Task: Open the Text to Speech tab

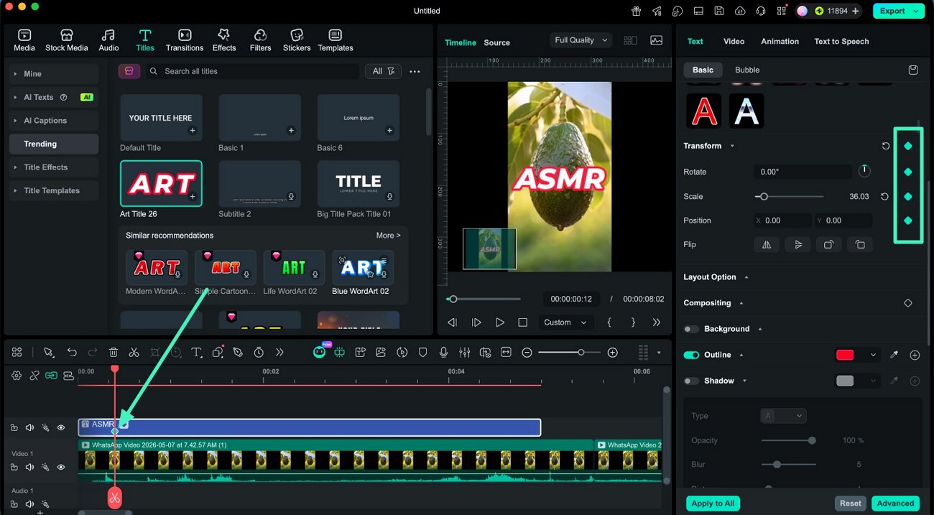Action: [841, 41]
